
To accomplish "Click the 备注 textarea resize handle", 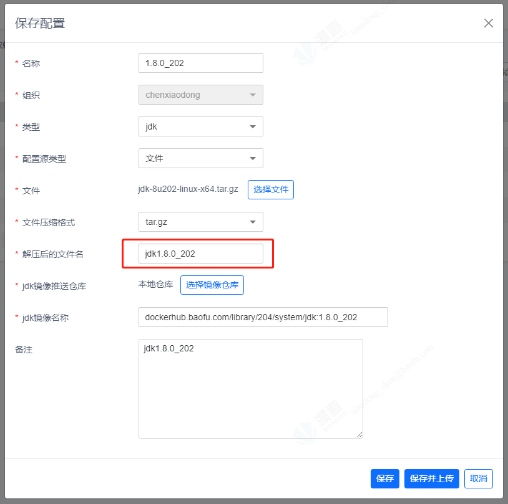I will [359, 435].
